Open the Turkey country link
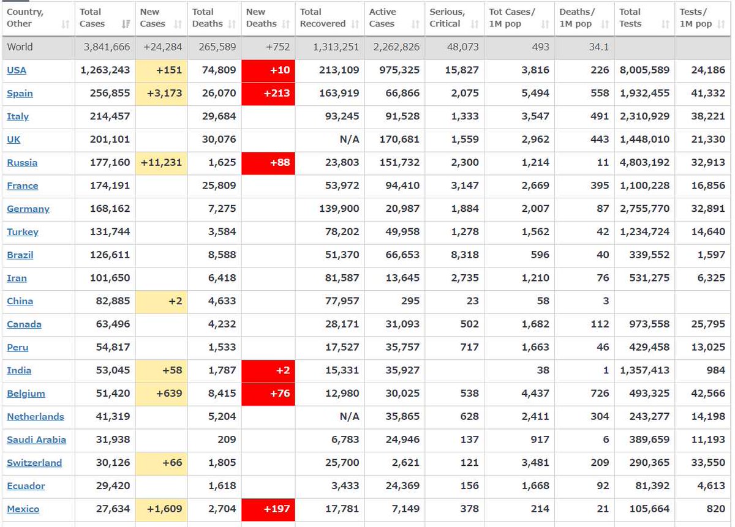This screenshot has width=735, height=527. (23, 232)
